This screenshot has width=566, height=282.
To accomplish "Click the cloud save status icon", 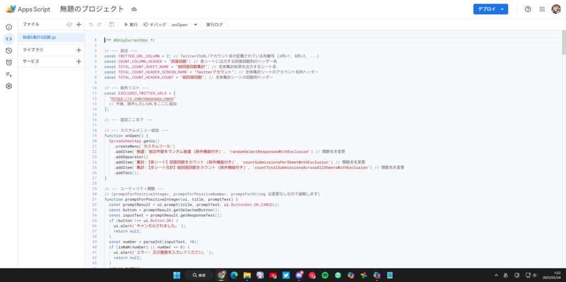I will click(x=134, y=9).
